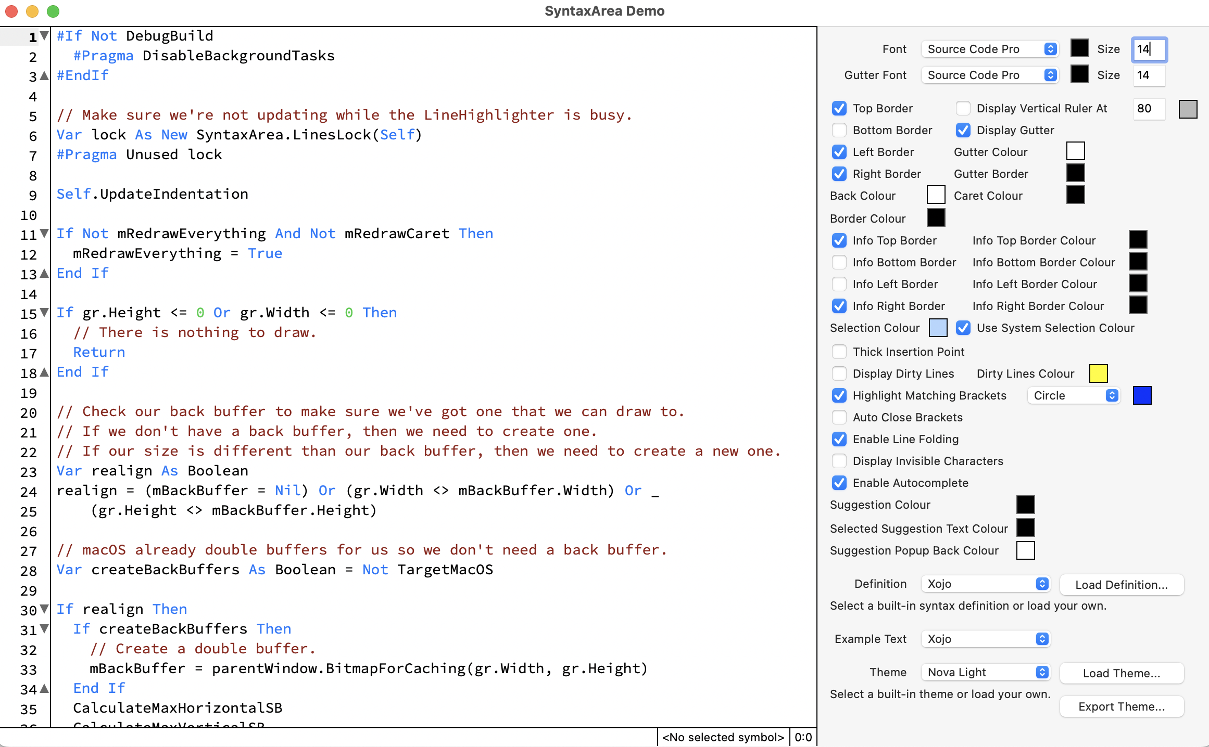The image size is (1209, 747).
Task: Collapse the fold triangle at line 15
Action: 45,313
